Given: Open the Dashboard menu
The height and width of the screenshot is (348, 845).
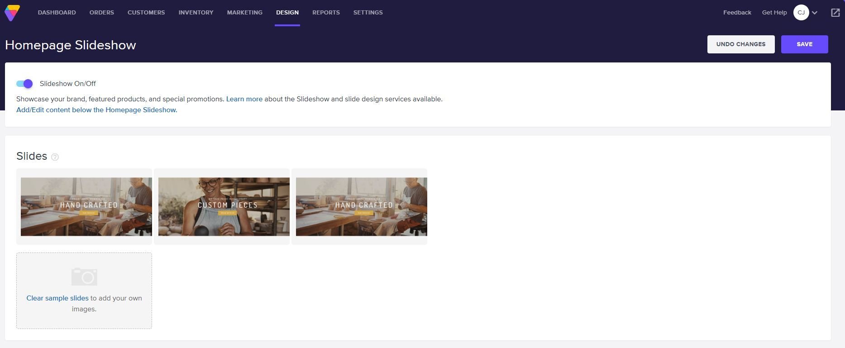Looking at the screenshot, I should coord(57,13).
